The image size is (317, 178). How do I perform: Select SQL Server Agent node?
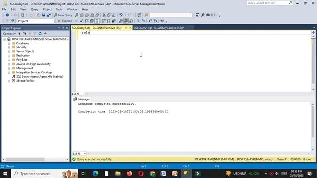(40, 77)
